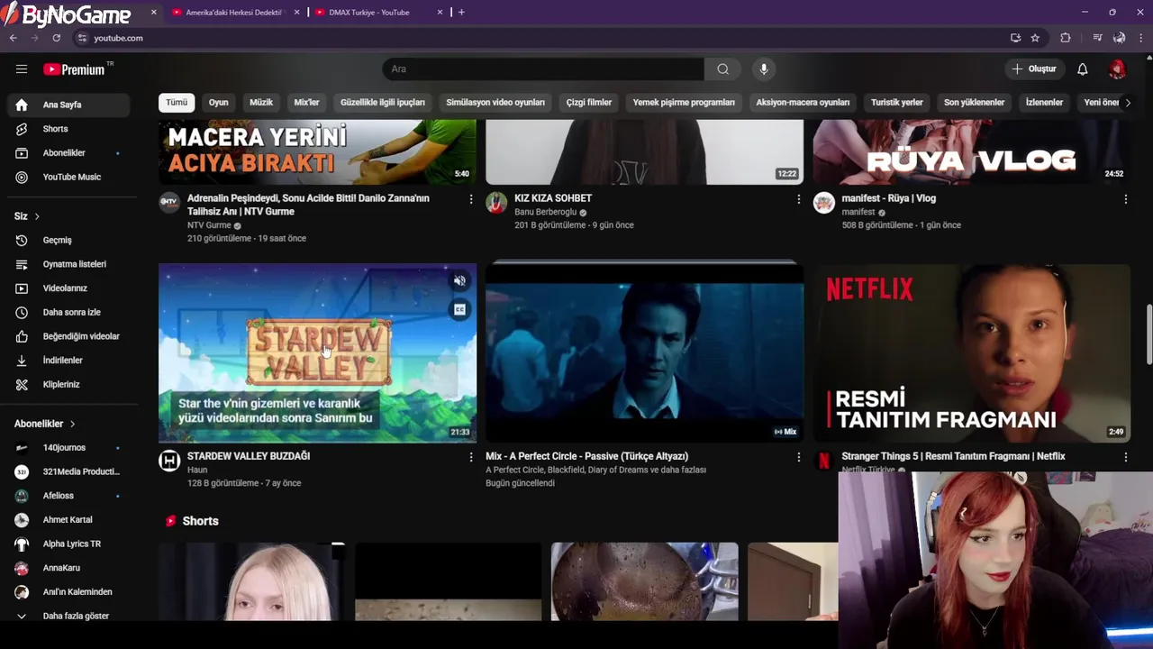Image resolution: width=1153 pixels, height=649 pixels.
Task: Switch to DMAX Türkiye - YouTube tab
Action: click(x=378, y=13)
